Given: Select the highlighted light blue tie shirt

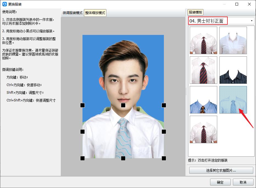Looking at the screenshot, I should pyautogui.click(x=233, y=100).
